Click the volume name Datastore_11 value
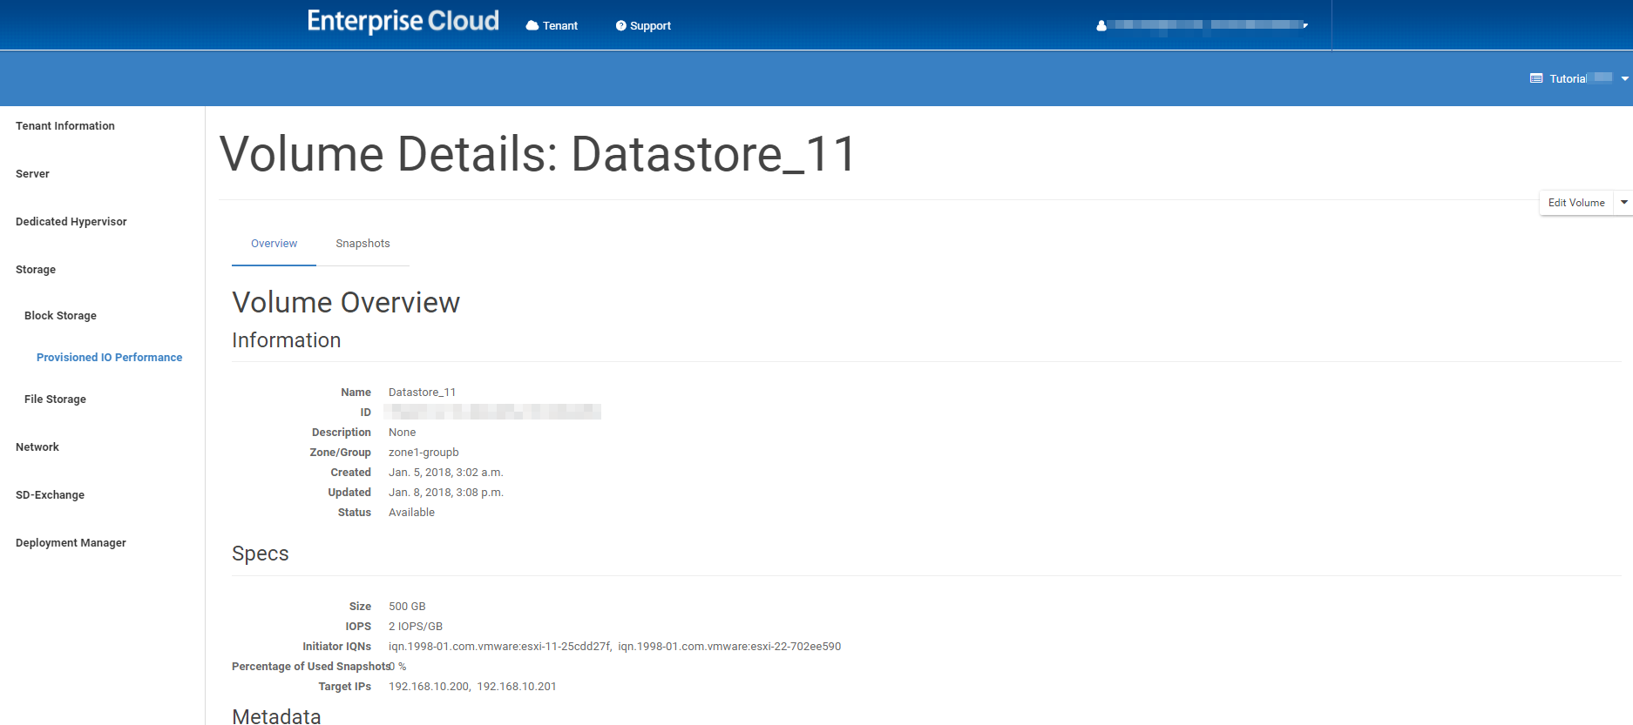This screenshot has height=725, width=1633. click(x=422, y=393)
